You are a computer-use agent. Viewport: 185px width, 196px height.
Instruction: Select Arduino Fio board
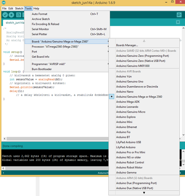(144, 132)
